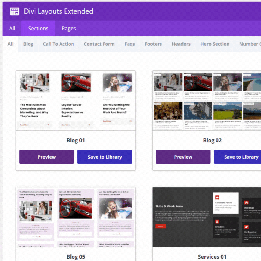Filter by Call To Action category
The height and width of the screenshot is (261, 261).
[58, 44]
